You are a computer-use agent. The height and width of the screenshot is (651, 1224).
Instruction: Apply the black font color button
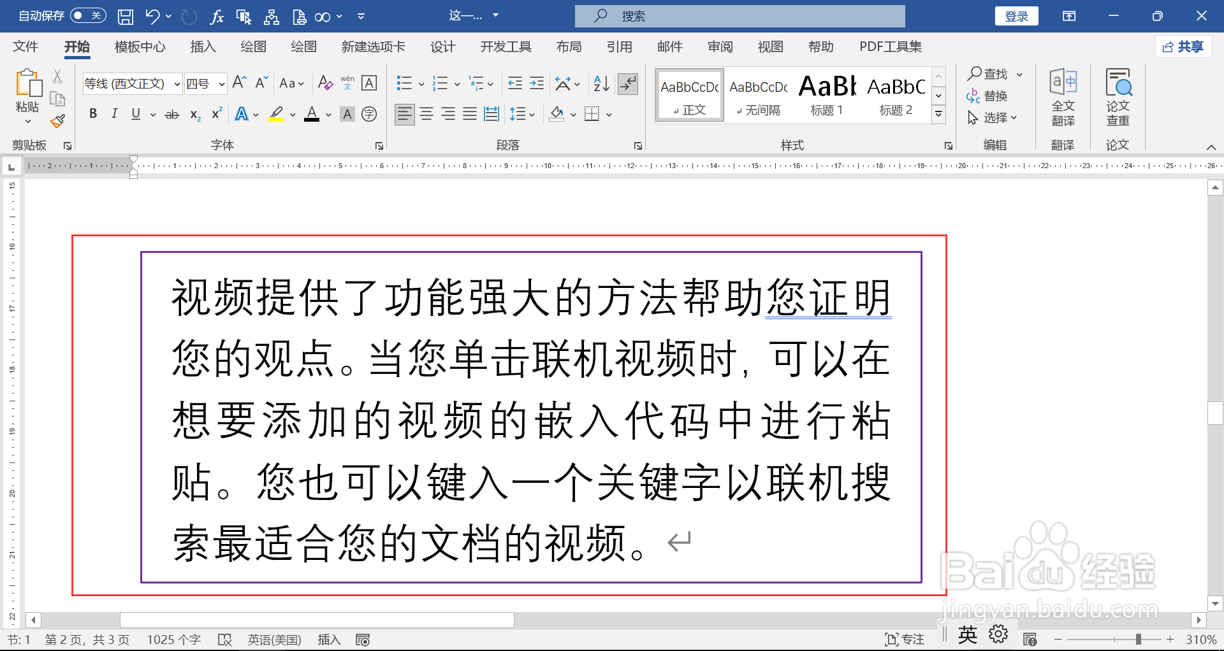click(x=312, y=114)
